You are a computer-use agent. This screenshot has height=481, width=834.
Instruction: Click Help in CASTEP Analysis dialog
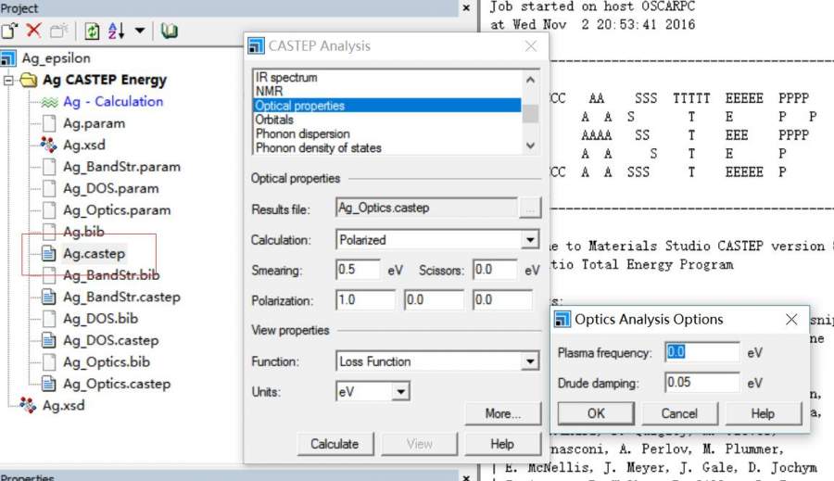pyautogui.click(x=502, y=444)
